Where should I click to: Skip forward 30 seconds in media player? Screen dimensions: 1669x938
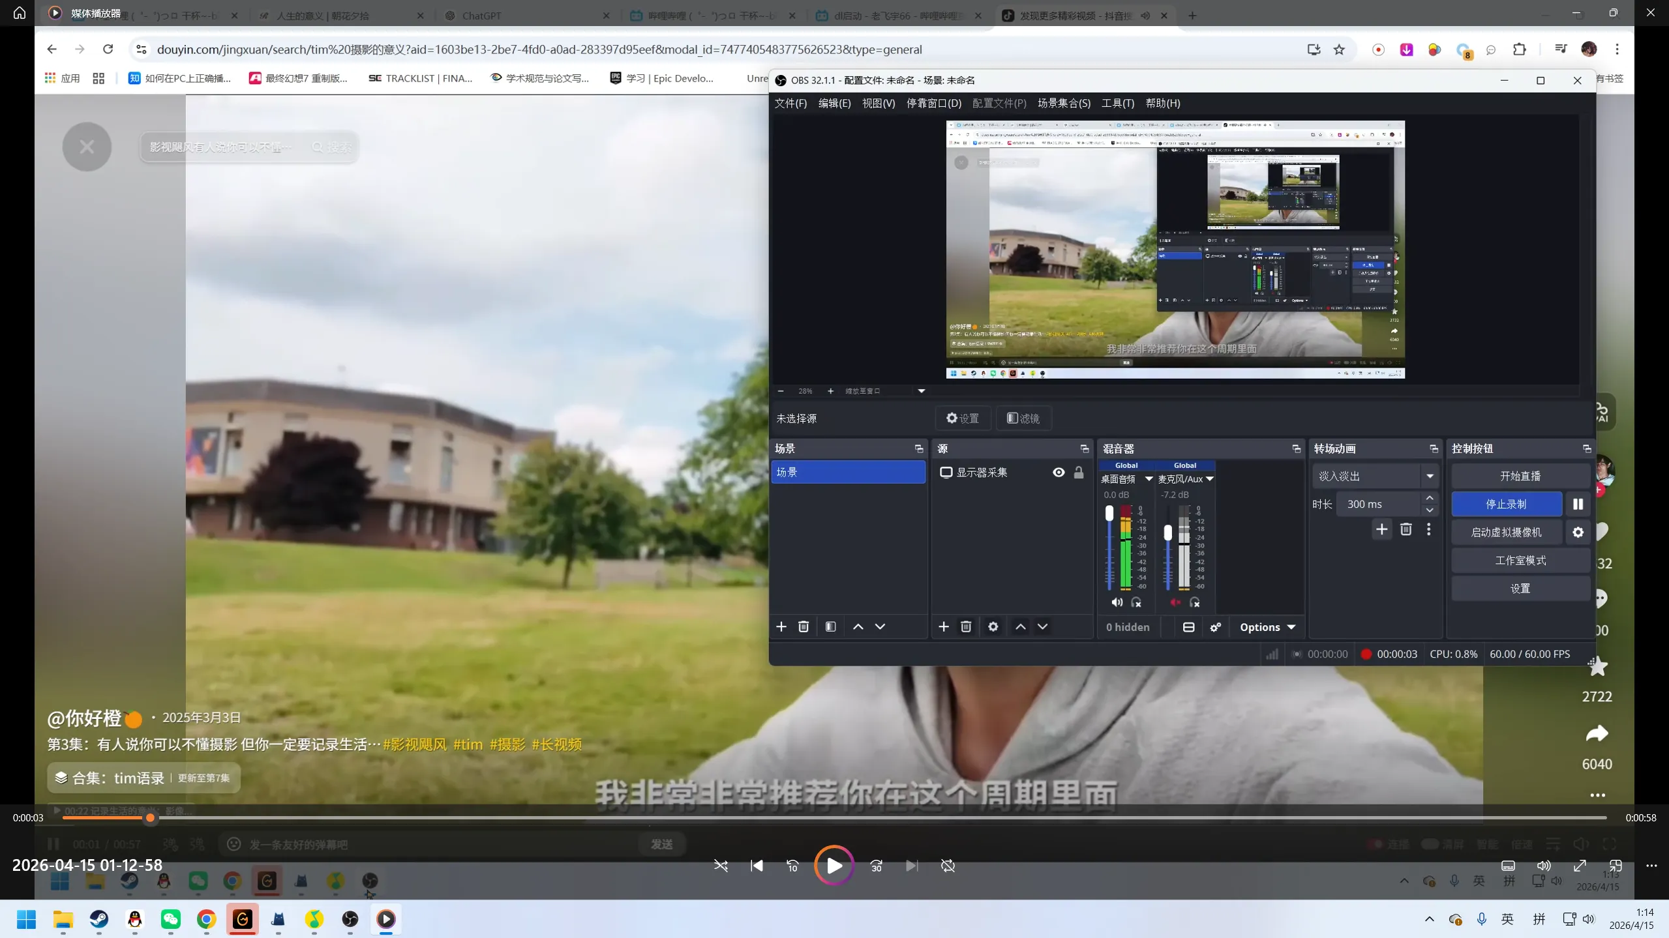876,866
